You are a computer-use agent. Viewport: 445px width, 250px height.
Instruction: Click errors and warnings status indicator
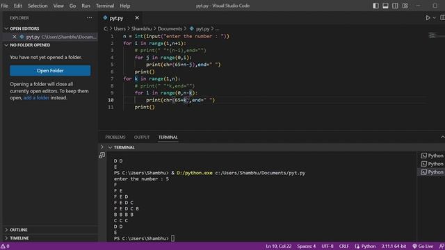coord(5,247)
